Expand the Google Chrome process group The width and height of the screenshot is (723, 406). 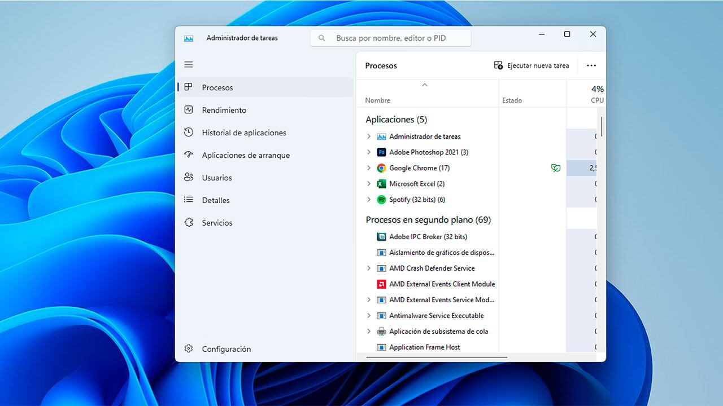pyautogui.click(x=369, y=167)
